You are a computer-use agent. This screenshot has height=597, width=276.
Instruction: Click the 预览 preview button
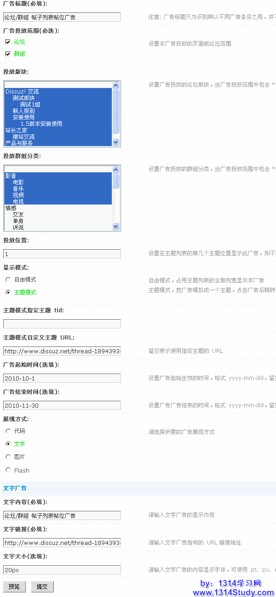click(x=14, y=586)
